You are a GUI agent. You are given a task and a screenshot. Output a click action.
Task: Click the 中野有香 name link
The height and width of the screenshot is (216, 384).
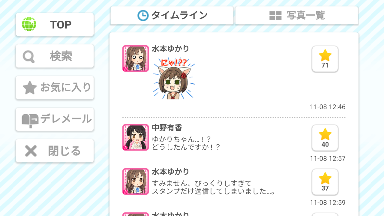coord(167,128)
